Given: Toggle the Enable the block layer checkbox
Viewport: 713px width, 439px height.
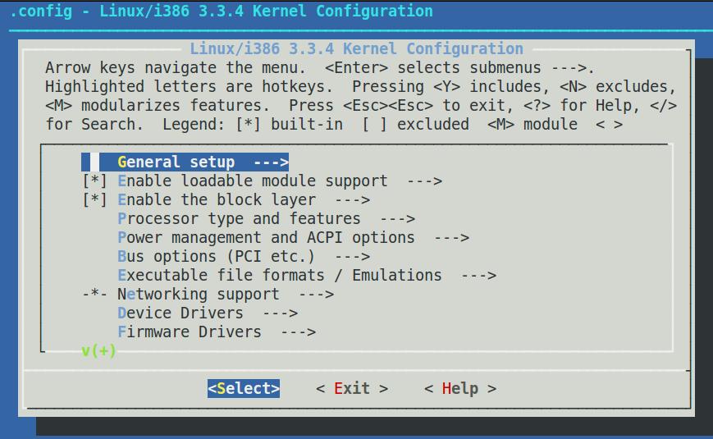Looking at the screenshot, I should [x=94, y=199].
